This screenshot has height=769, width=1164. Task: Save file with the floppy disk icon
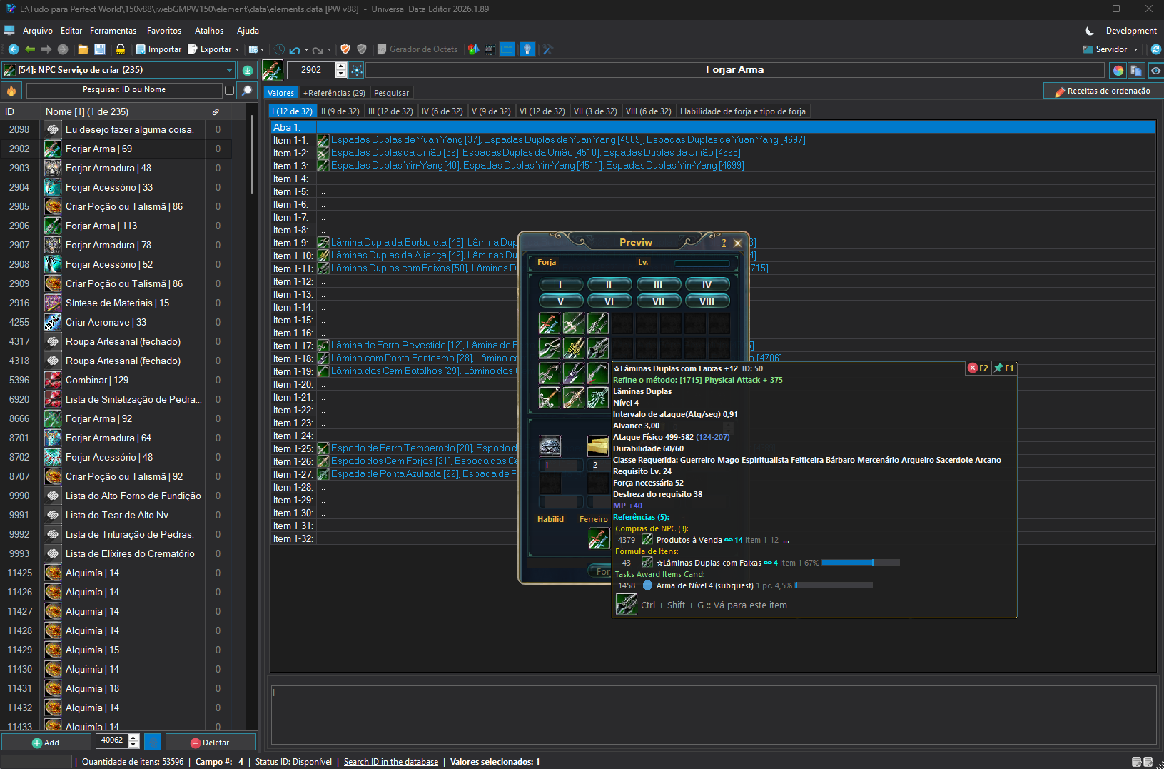point(100,49)
